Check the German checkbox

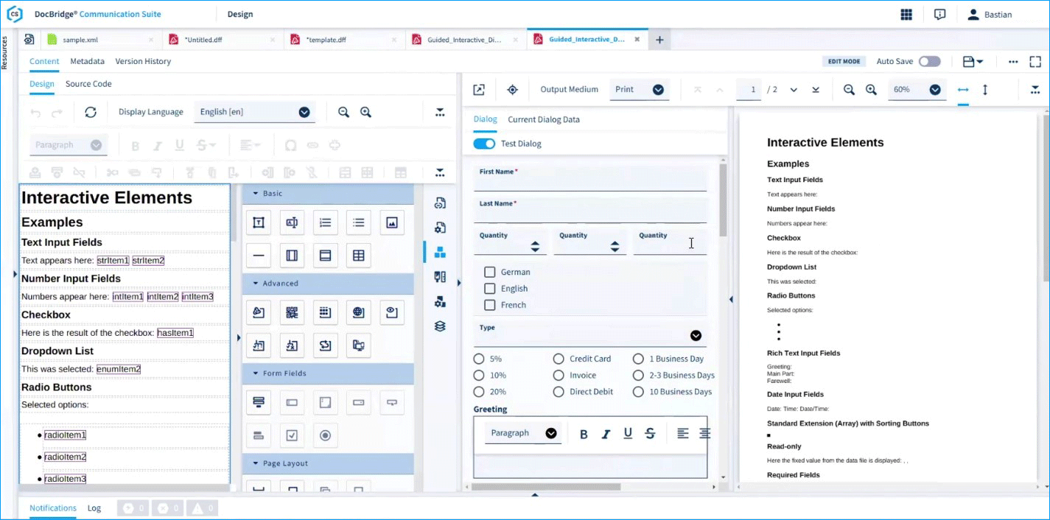click(489, 272)
